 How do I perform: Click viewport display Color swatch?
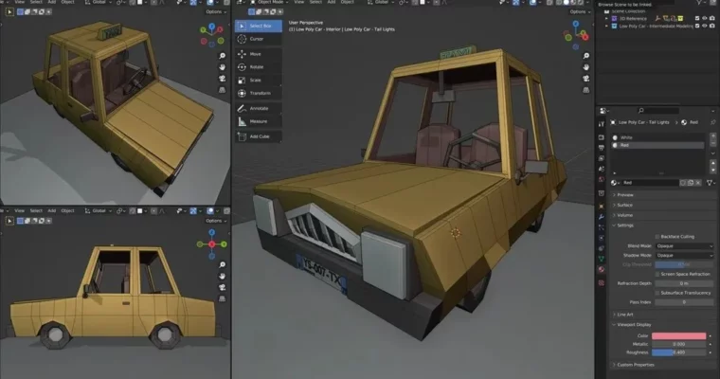coord(678,335)
